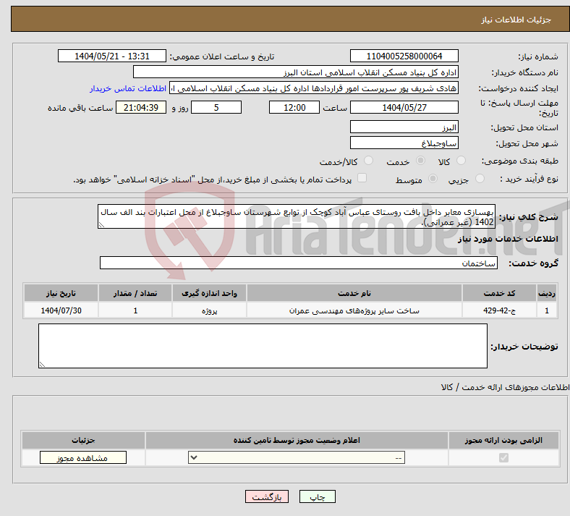The height and width of the screenshot is (516, 570).
Task: Select the متوسط purchase type radio
Action: (x=433, y=179)
